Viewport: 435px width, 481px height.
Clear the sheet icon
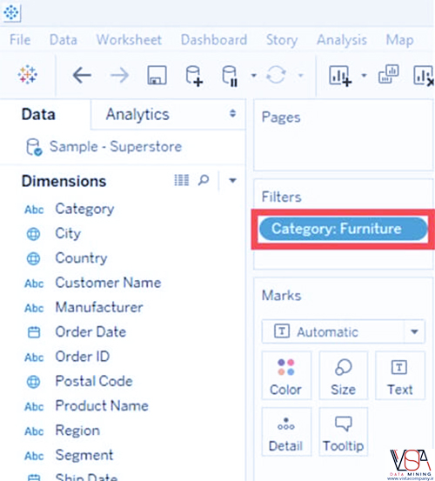(424, 75)
